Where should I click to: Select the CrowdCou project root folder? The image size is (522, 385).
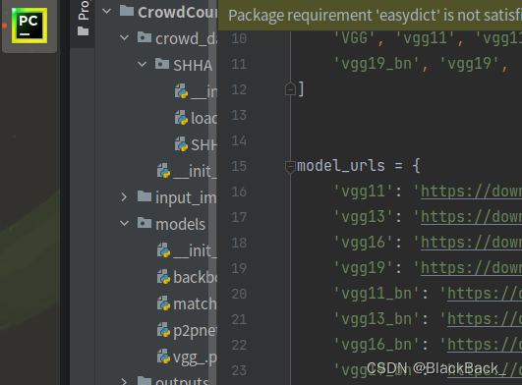pyautogui.click(x=177, y=13)
